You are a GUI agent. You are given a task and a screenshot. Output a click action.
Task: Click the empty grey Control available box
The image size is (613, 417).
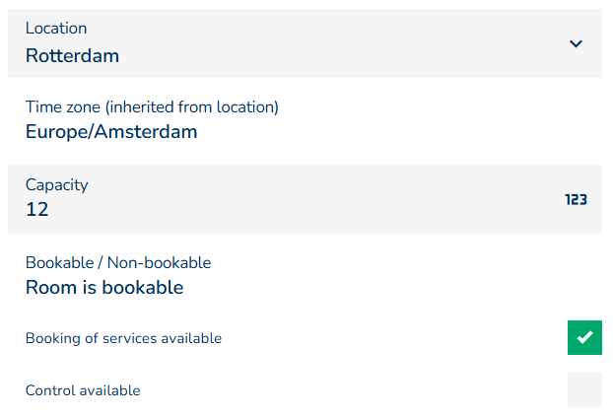click(584, 390)
